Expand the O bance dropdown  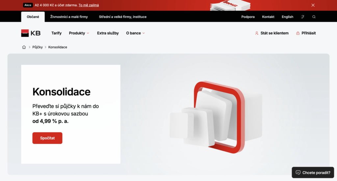tap(135, 33)
